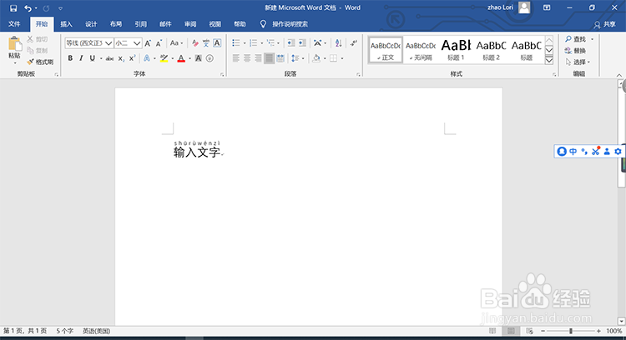Apply distributed alignment
The height and width of the screenshot is (340, 626).
[x=280, y=58]
